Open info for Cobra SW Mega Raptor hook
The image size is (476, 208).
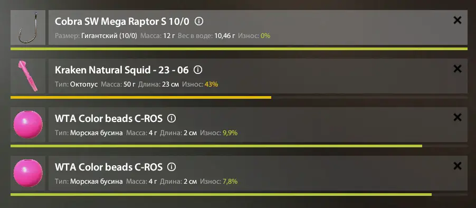pos(199,22)
